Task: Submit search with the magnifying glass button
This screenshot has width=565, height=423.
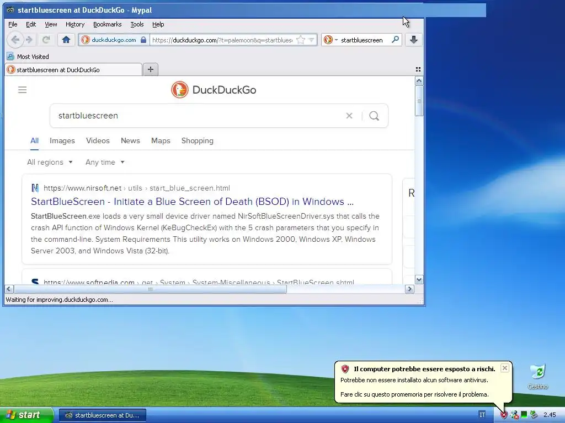Action: tap(374, 116)
